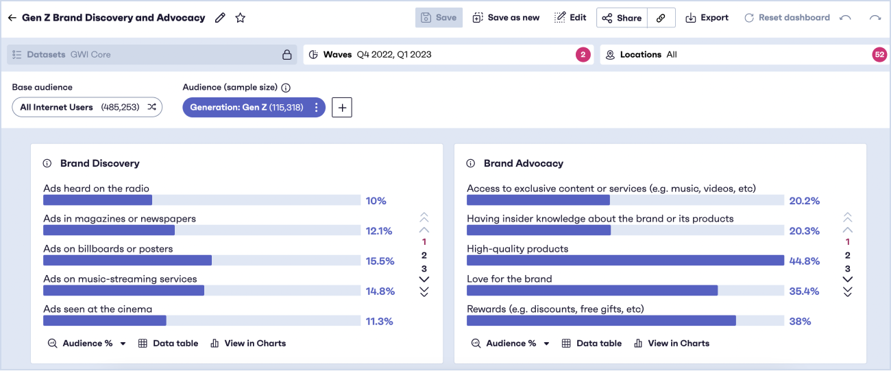Edit dashboard title with pencil icon

[220, 18]
